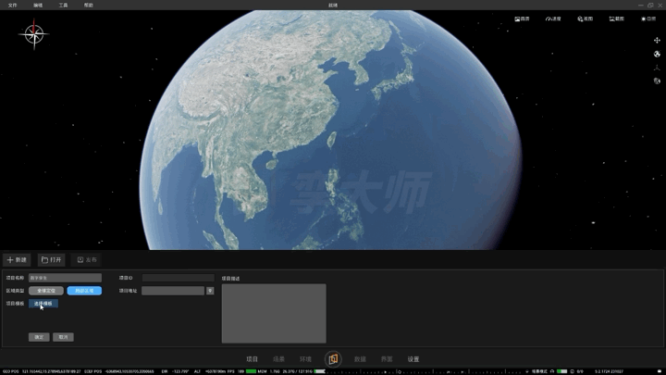Switch to the 设置 bottom tab

[413, 359]
